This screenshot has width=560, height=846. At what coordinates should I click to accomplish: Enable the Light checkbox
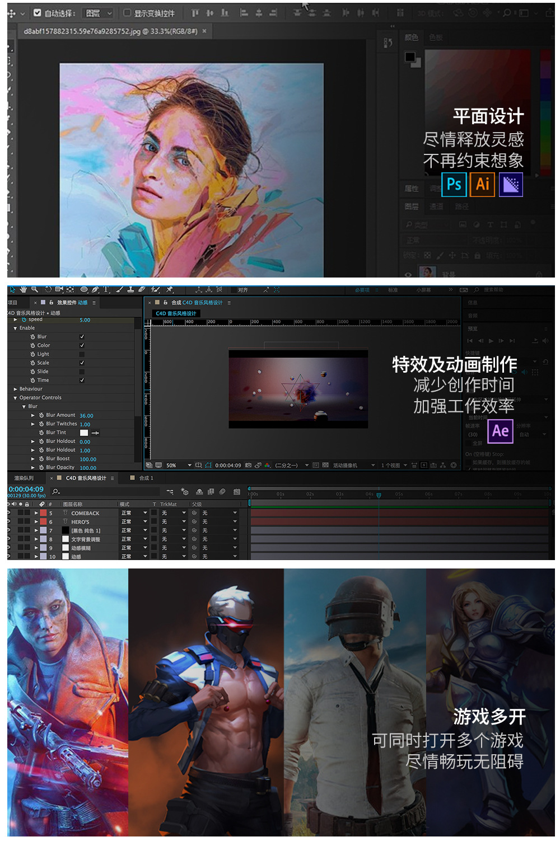pyautogui.click(x=82, y=354)
